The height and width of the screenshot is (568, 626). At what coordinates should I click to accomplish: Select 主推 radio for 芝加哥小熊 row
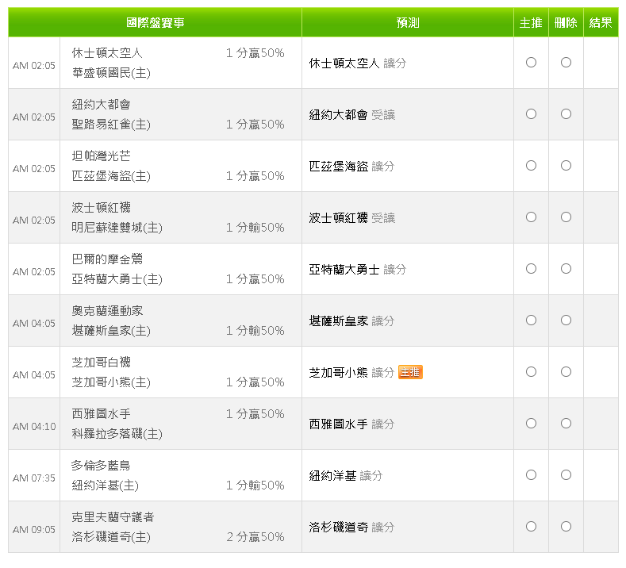pyautogui.click(x=531, y=371)
